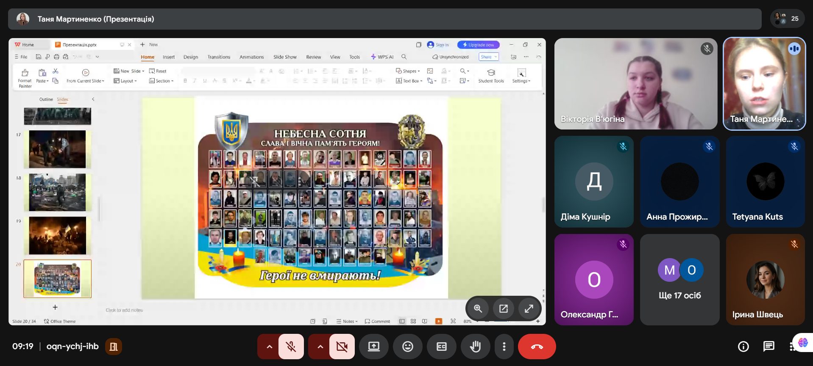Expand presentation to full screen
This screenshot has width=813, height=366.
529,308
